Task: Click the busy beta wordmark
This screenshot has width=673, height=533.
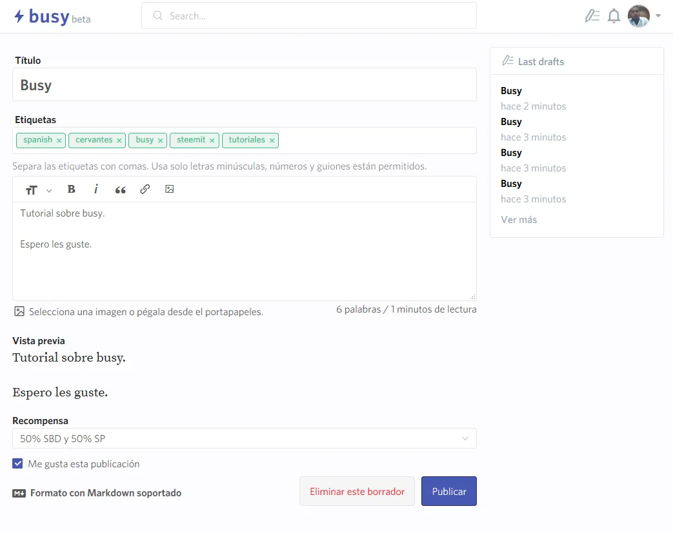Action: point(59,17)
